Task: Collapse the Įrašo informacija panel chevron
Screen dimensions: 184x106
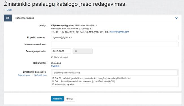Action: (x=176, y=18)
